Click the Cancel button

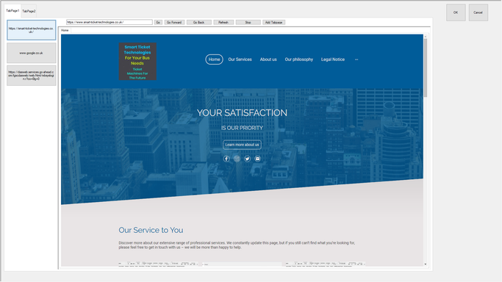(478, 12)
